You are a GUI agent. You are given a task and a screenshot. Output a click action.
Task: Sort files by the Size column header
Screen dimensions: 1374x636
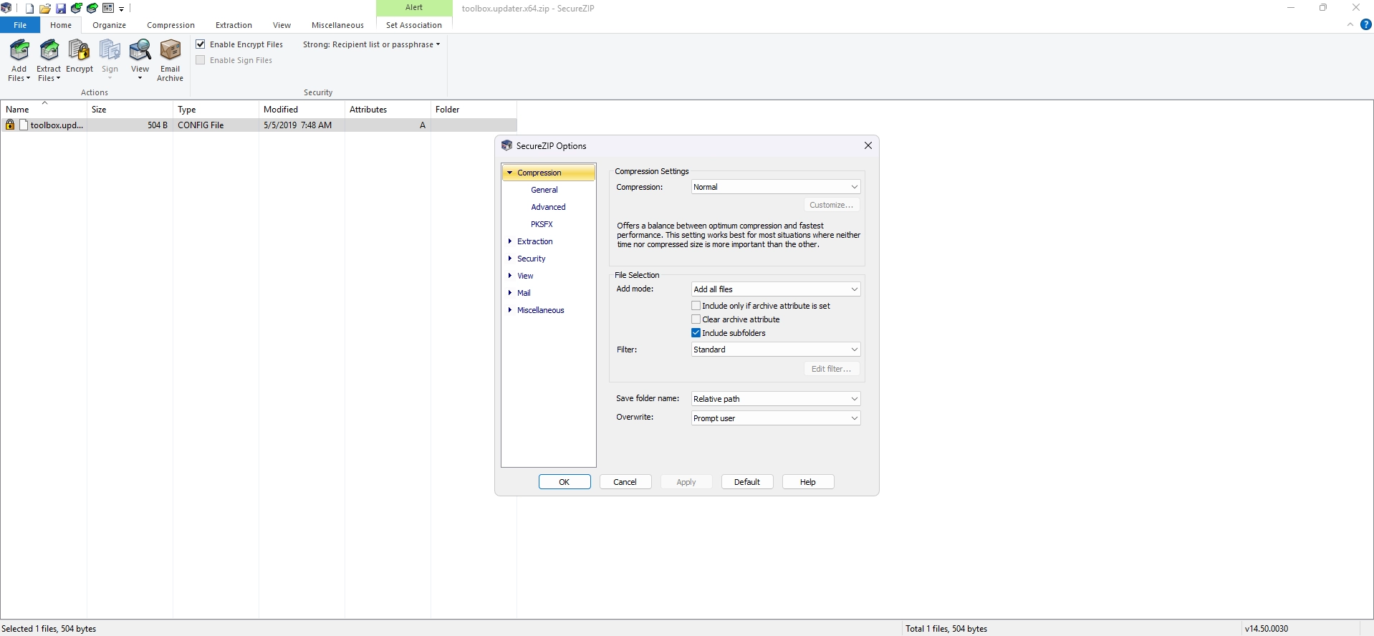pos(130,110)
